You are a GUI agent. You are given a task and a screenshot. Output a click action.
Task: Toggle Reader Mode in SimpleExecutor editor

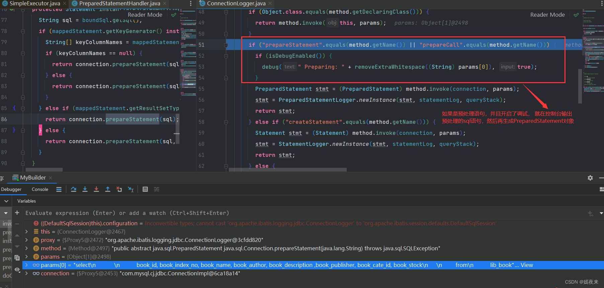(145, 15)
